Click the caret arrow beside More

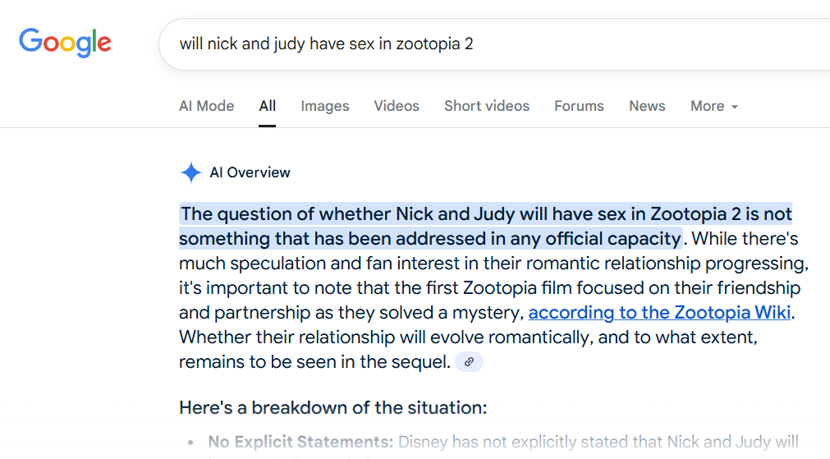pyautogui.click(x=735, y=107)
